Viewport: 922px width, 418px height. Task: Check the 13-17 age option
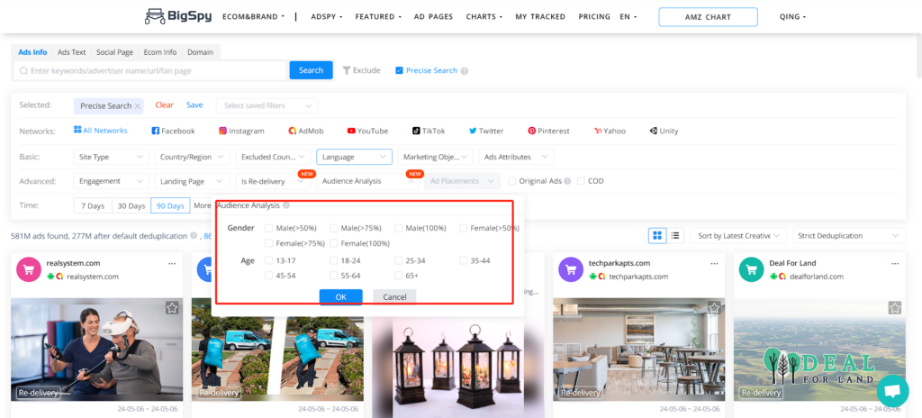click(x=268, y=260)
